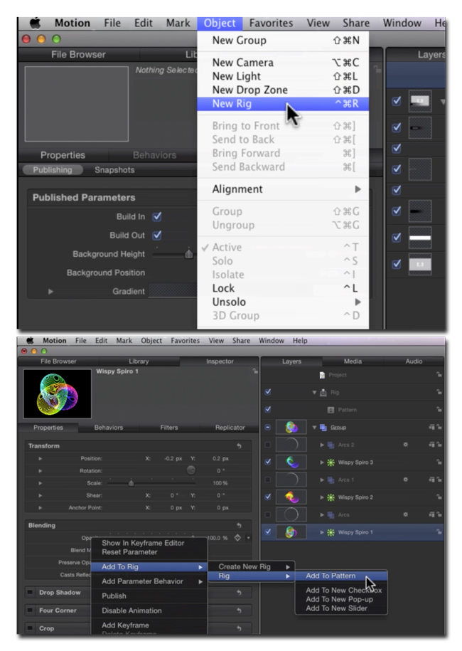Expand Gradient parameter disclosure triangle

pos(50,292)
